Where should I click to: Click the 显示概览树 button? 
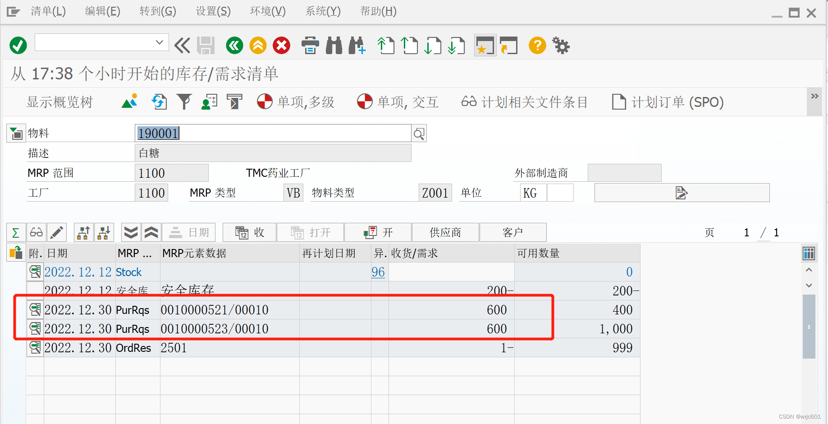[x=59, y=102]
